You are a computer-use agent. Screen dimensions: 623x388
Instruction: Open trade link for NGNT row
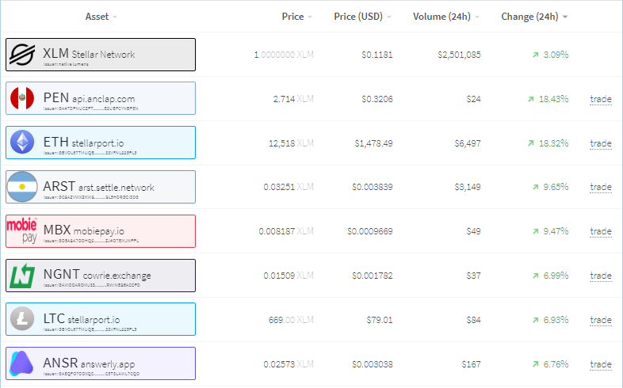[601, 276]
